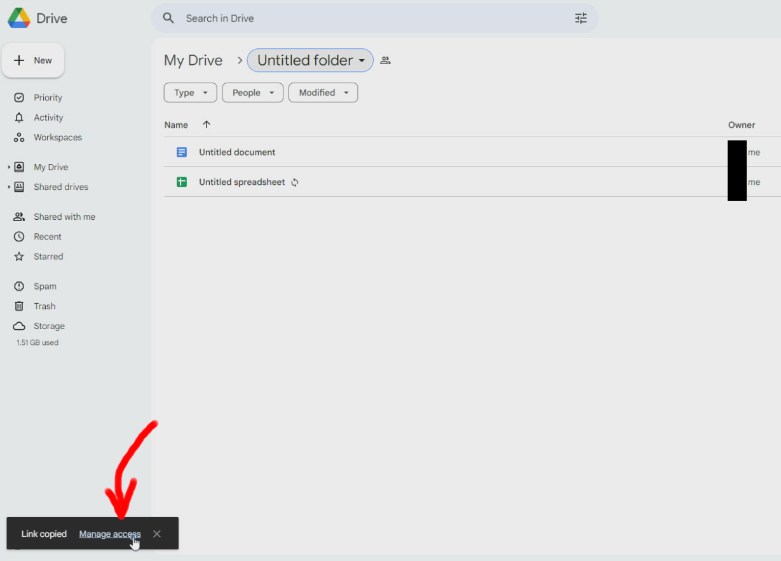Open the Recent files view

click(48, 237)
